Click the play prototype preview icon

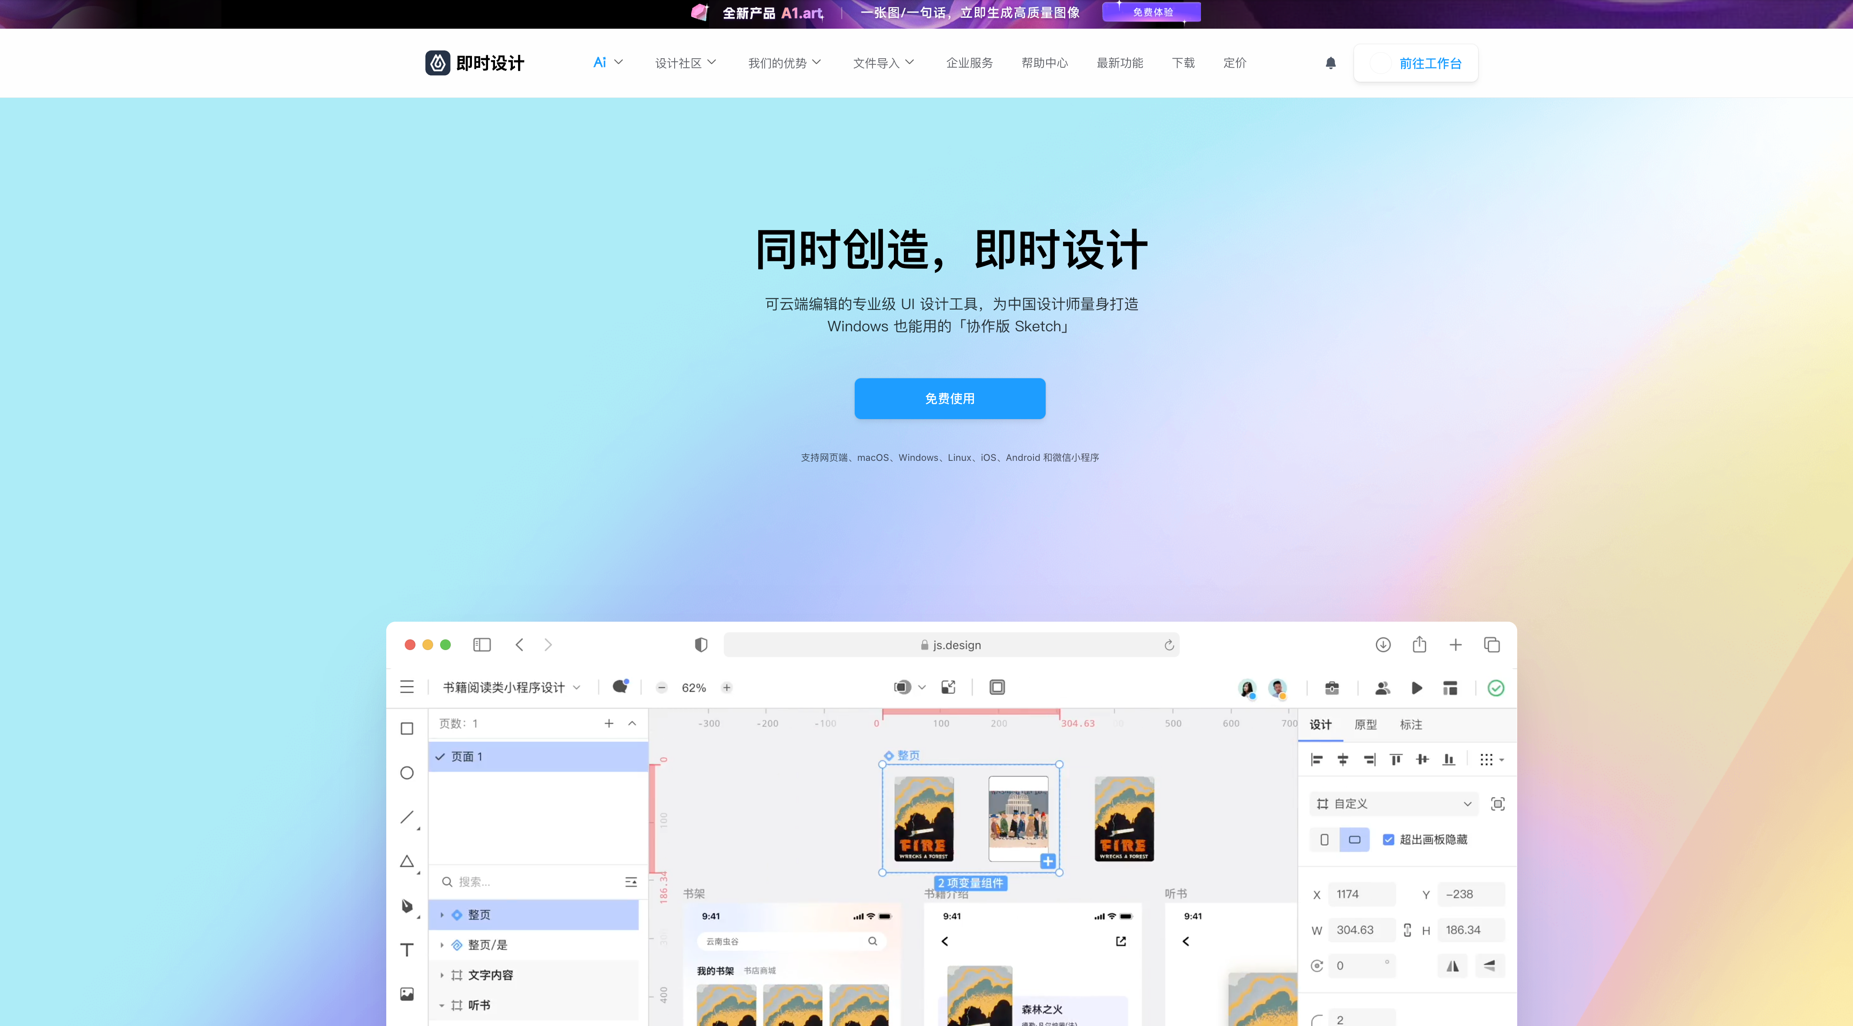tap(1416, 688)
